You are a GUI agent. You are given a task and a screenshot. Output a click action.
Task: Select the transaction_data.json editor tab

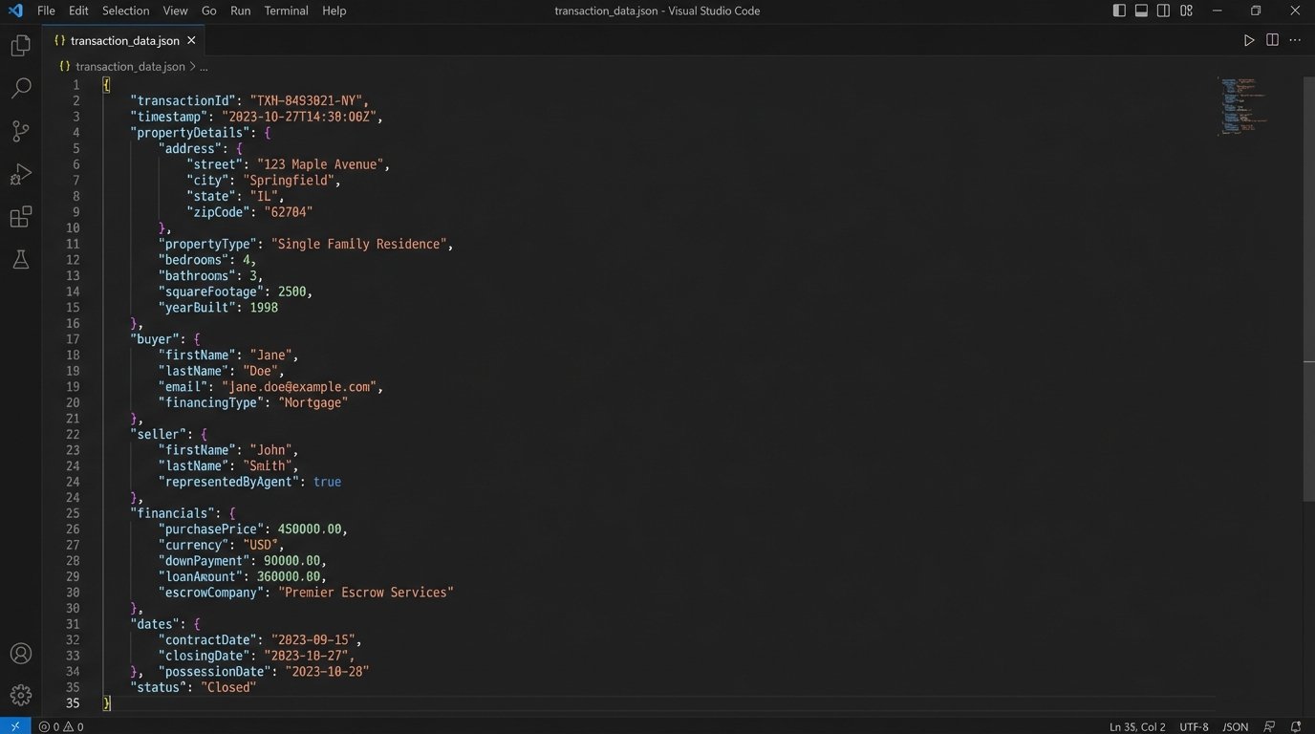coord(124,40)
